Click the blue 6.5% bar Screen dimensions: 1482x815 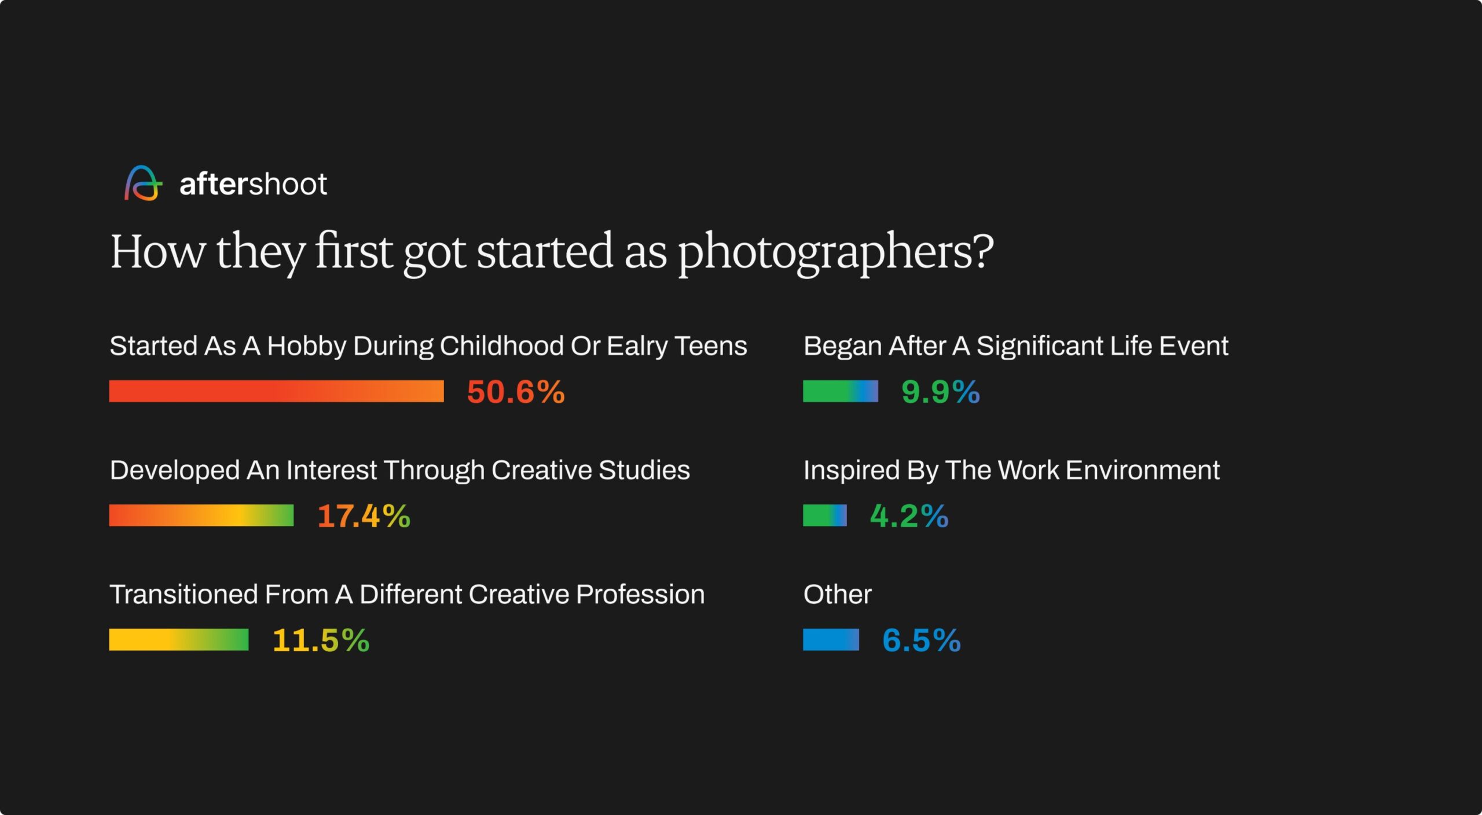[831, 640]
